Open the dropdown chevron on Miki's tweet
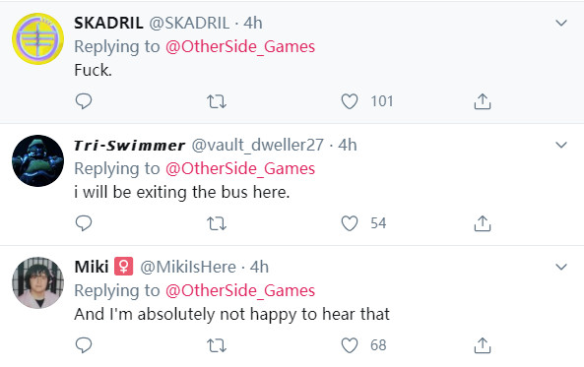Screen dimensions: 584x367 point(561,267)
